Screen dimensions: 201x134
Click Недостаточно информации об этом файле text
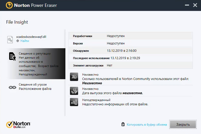[115, 104]
